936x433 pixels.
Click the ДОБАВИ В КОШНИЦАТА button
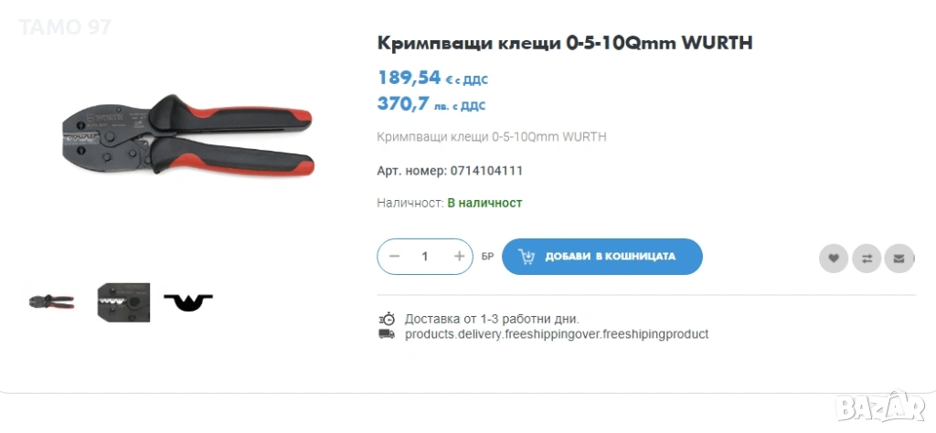[x=601, y=257]
